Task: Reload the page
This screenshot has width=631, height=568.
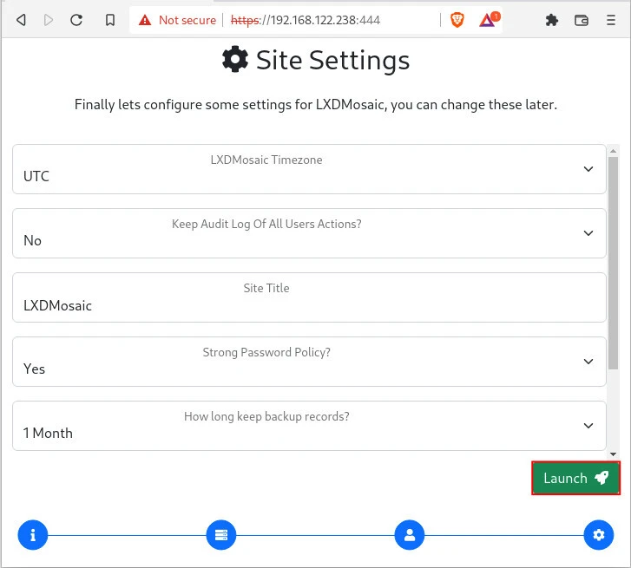Action: click(76, 20)
